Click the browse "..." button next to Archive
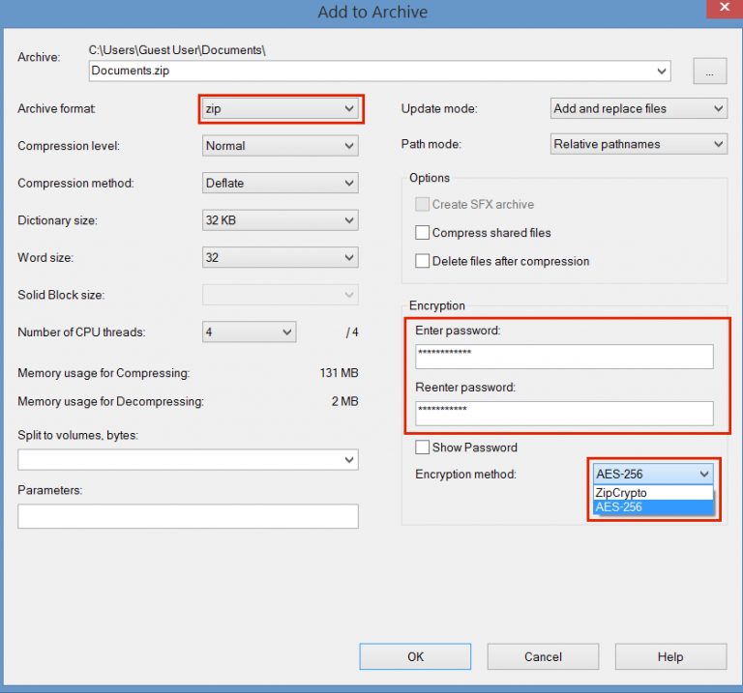Image resolution: width=743 pixels, height=693 pixels. coord(709,71)
